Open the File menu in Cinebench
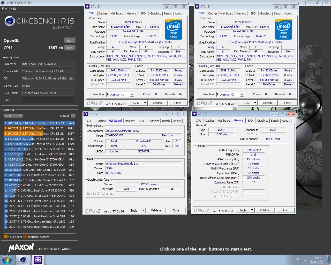331x265 pixels. (4, 9)
